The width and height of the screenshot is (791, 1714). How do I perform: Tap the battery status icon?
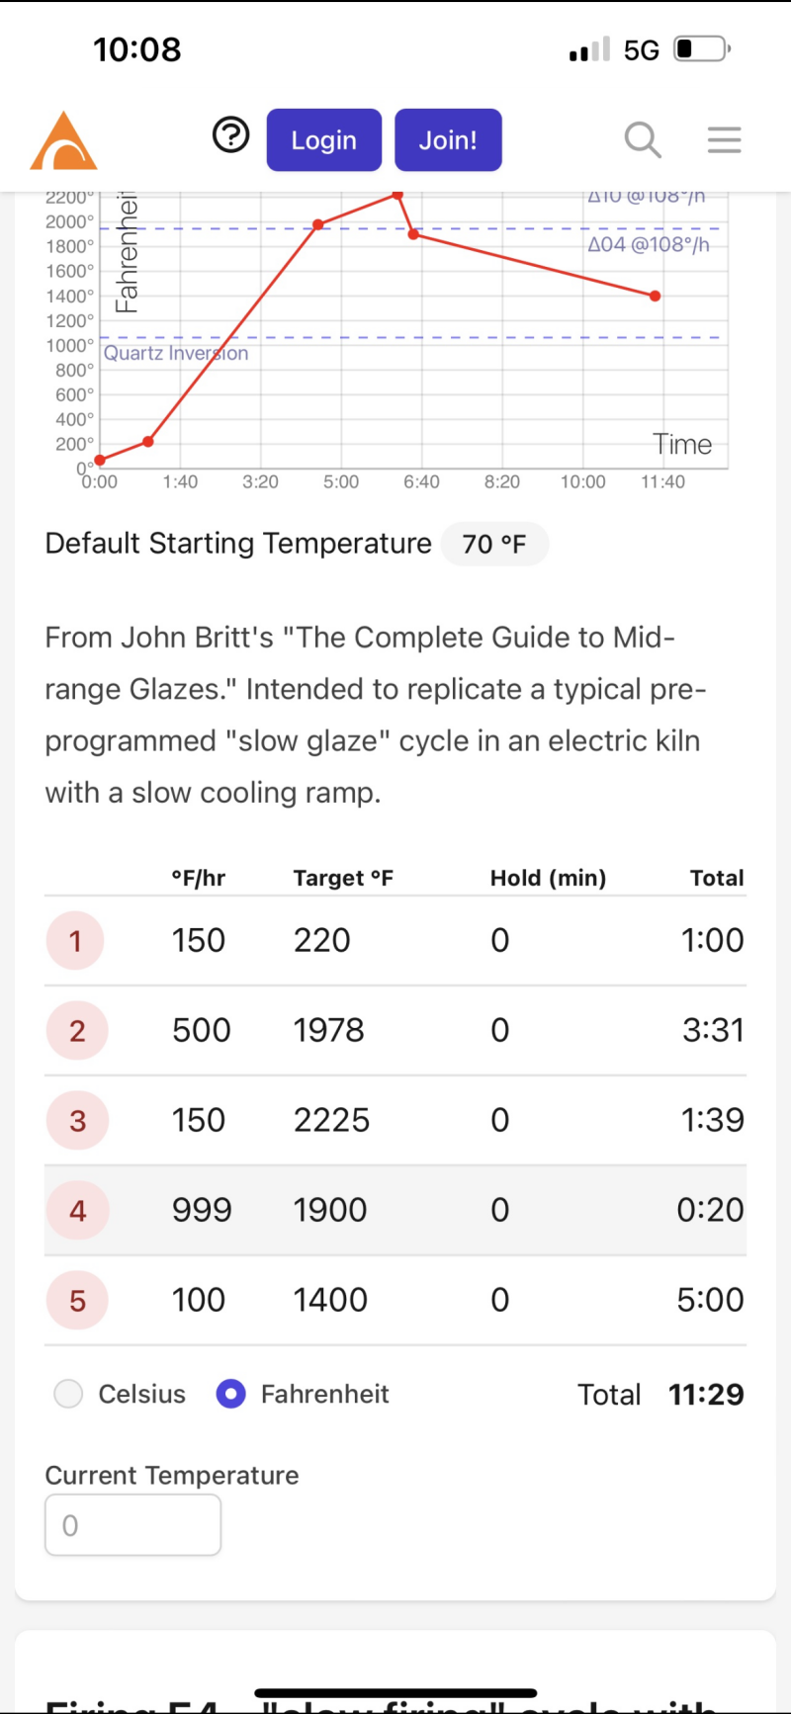[701, 49]
